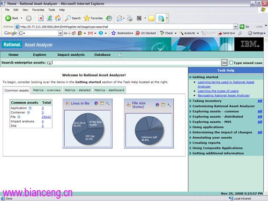Screen dimensions: 268x201
Task: Refresh the page with green arrows icon
Action: point(49,18)
